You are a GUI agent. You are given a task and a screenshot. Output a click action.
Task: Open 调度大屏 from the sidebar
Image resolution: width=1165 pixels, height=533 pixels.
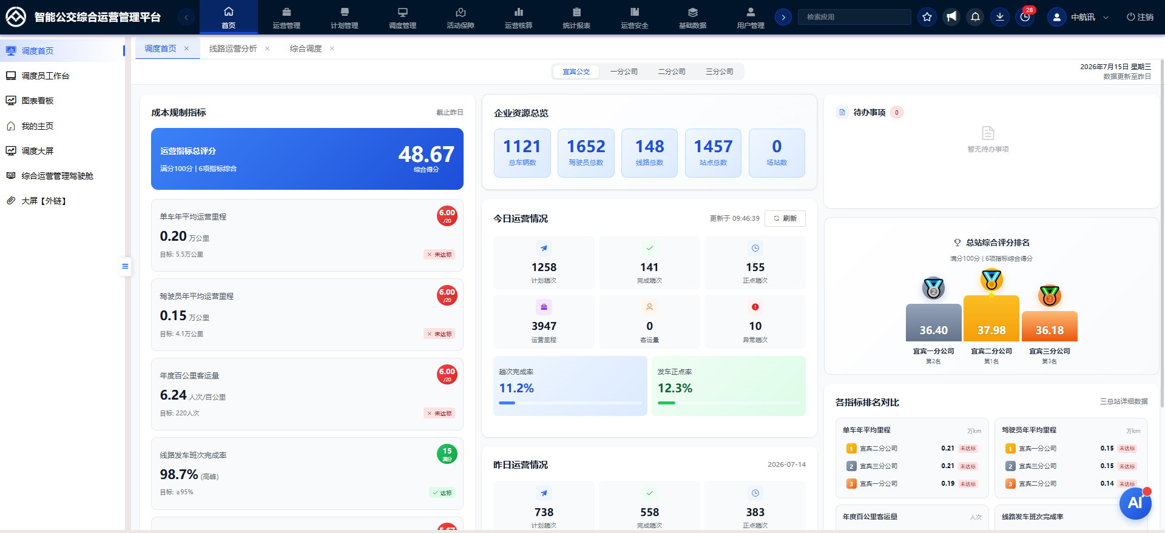pyautogui.click(x=62, y=151)
